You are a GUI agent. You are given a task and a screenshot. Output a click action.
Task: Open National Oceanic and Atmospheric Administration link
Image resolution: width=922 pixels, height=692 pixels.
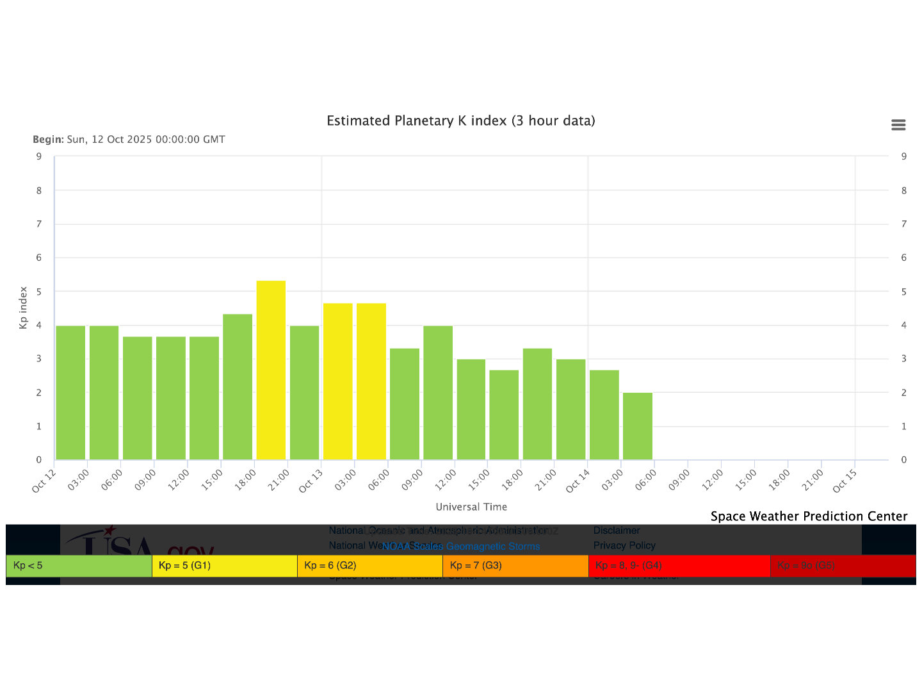click(346, 531)
